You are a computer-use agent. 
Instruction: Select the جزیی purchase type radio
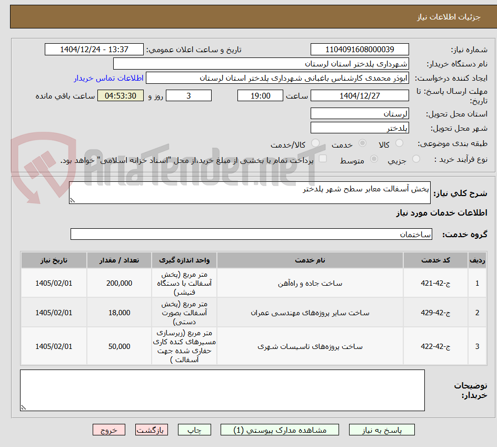(x=416, y=159)
